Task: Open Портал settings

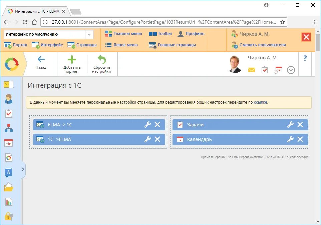Action: point(16,45)
